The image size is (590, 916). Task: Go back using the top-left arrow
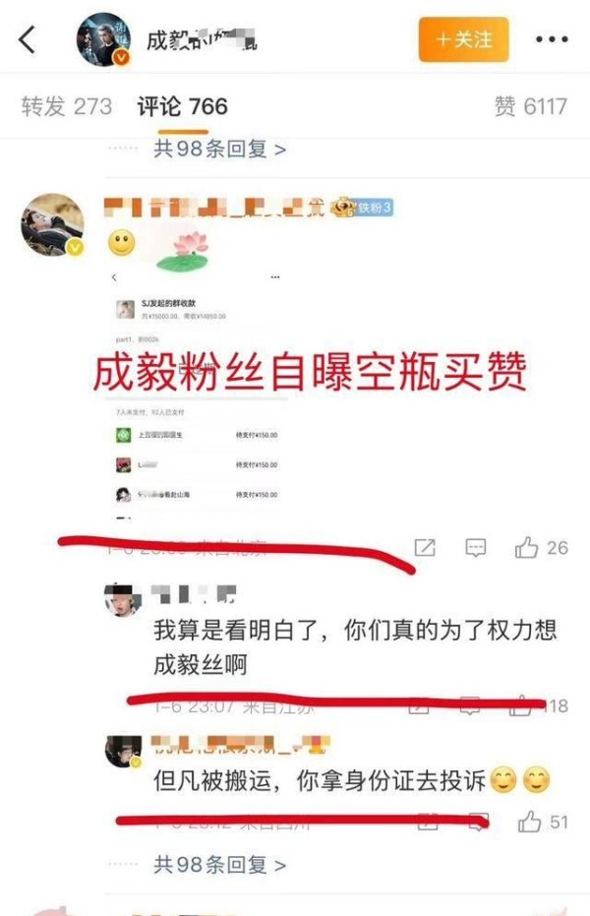[27, 39]
